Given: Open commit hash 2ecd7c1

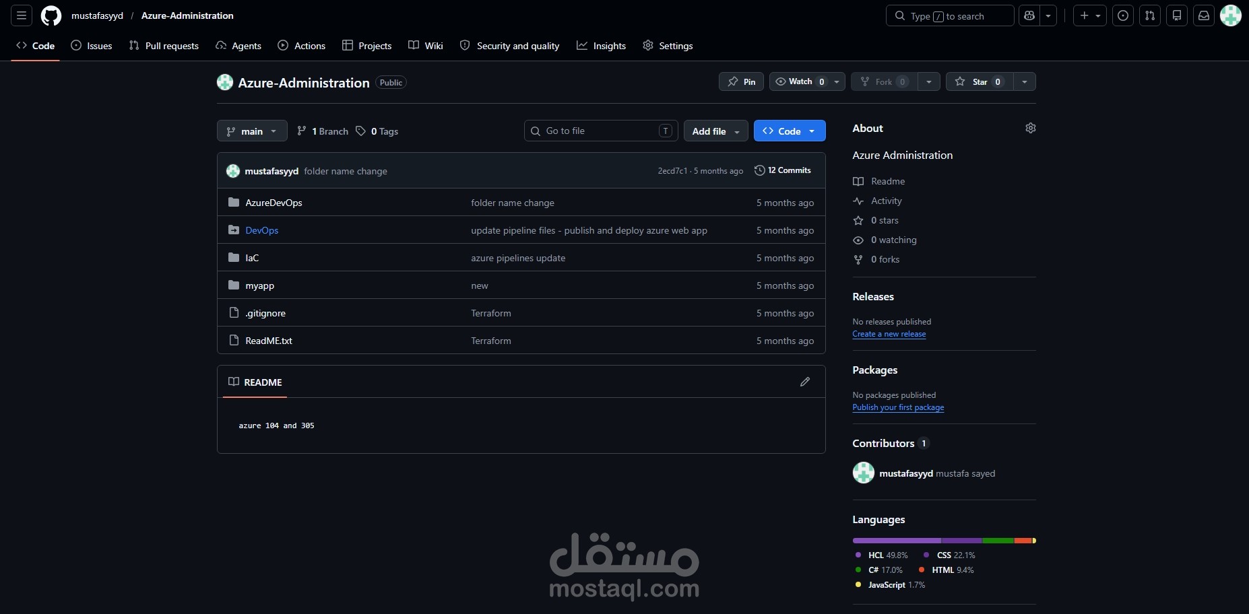Looking at the screenshot, I should 672,171.
